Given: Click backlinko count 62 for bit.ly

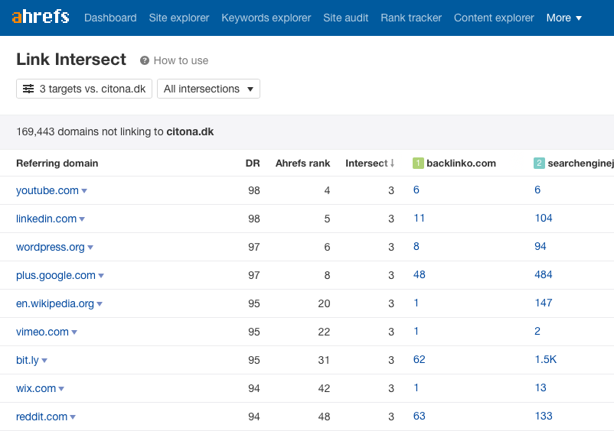Looking at the screenshot, I should (x=420, y=359).
